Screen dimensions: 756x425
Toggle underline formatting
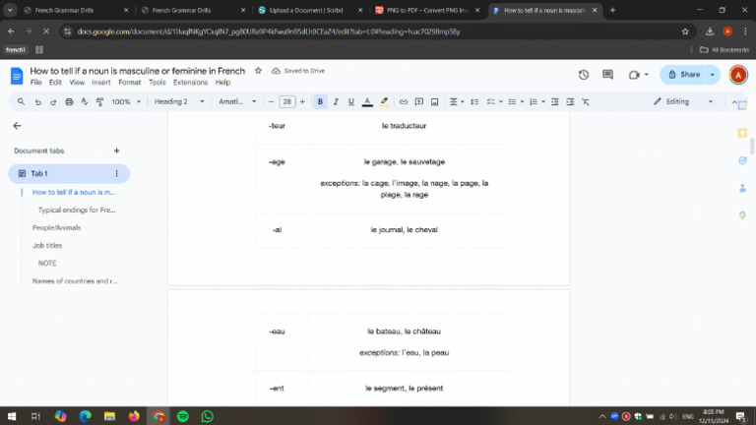tap(351, 101)
